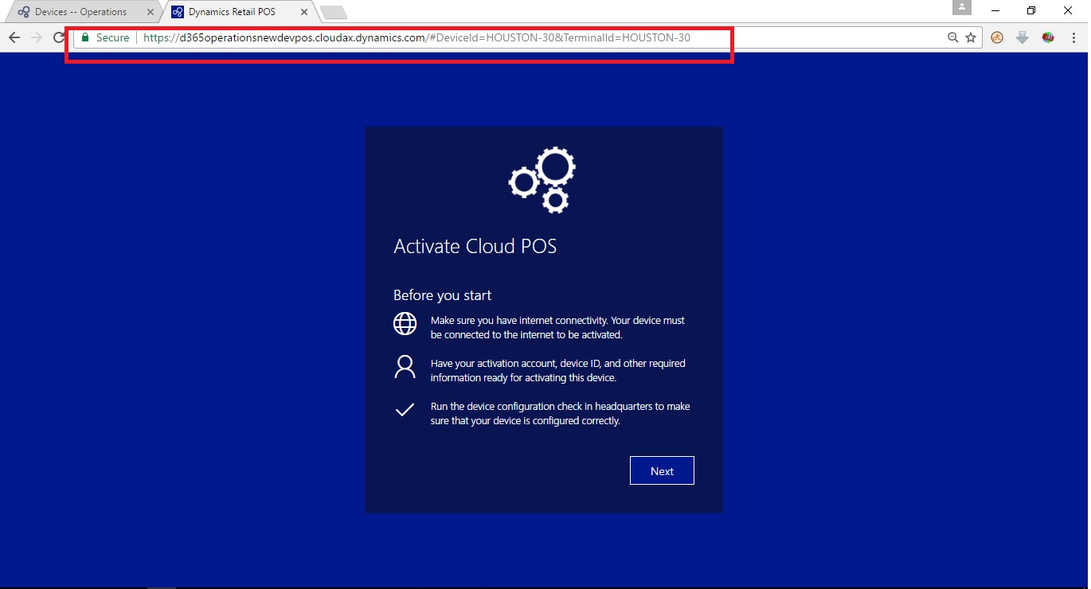1091x589 pixels.
Task: Click the activation account instruction text
Action: pyautogui.click(x=557, y=370)
